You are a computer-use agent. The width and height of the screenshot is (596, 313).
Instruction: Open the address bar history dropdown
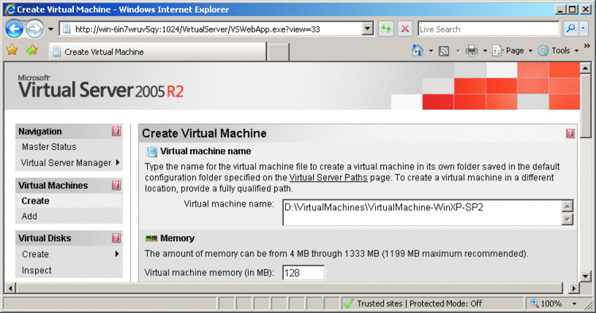pos(368,29)
